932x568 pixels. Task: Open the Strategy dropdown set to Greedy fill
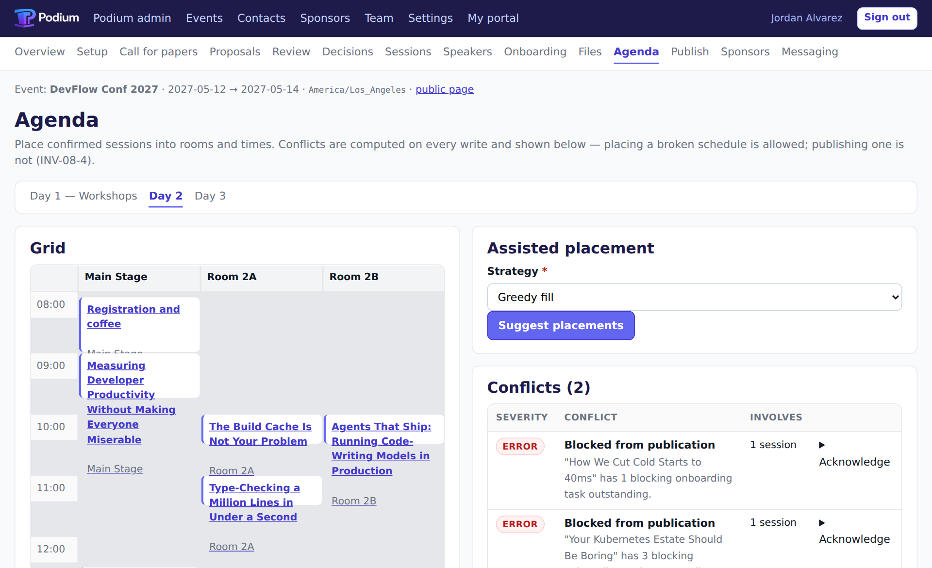coord(694,297)
